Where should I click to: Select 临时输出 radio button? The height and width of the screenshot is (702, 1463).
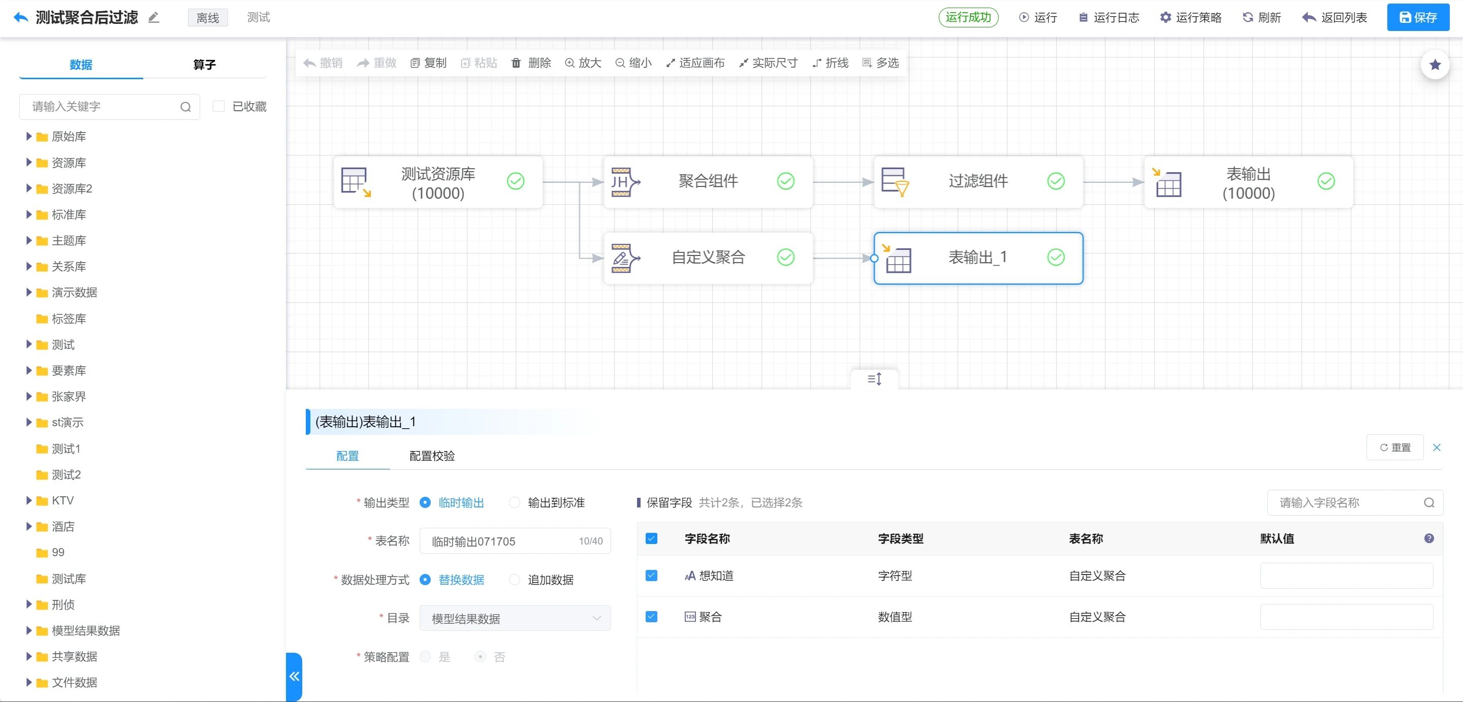425,503
